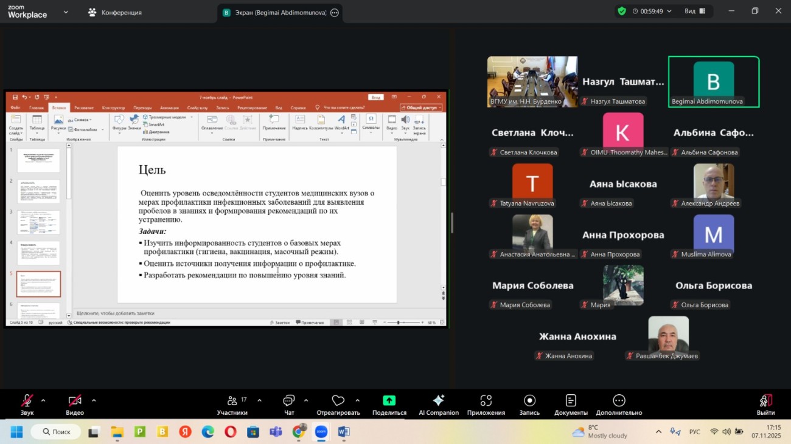Open the Apps (Приложения) panel
Viewport: 791px width, 444px height.
tap(486, 405)
